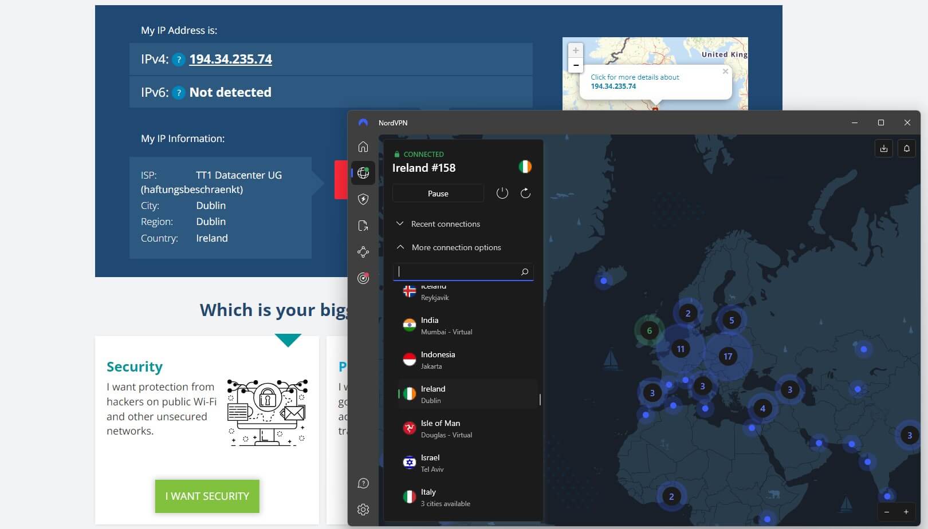Open the Meshnet sidebar icon
Viewport: 928px width, 529px height.
click(x=363, y=252)
